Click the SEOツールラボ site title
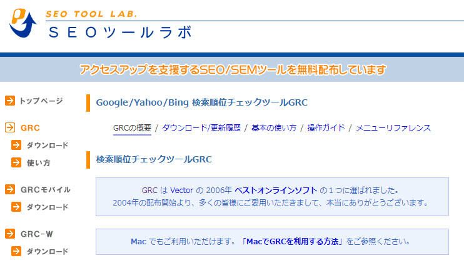 [x=120, y=32]
